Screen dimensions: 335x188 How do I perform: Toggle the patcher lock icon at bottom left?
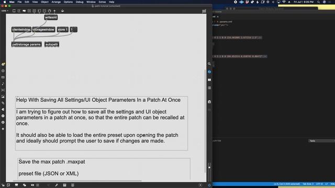click(x=3, y=185)
